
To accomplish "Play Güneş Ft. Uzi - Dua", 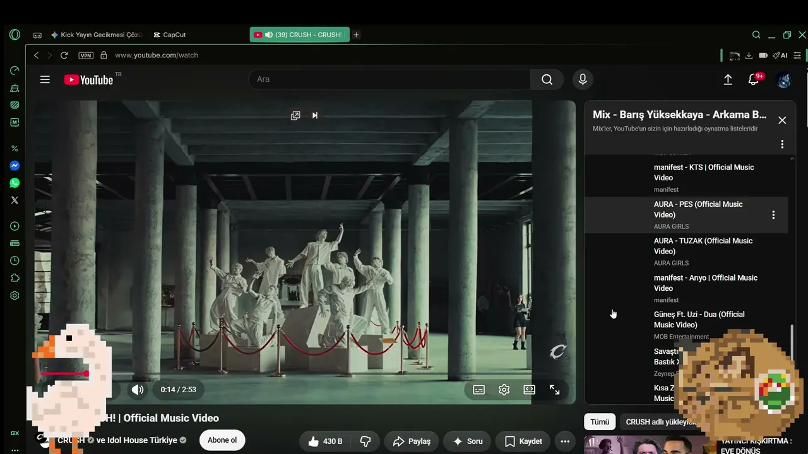I will [686, 325].
